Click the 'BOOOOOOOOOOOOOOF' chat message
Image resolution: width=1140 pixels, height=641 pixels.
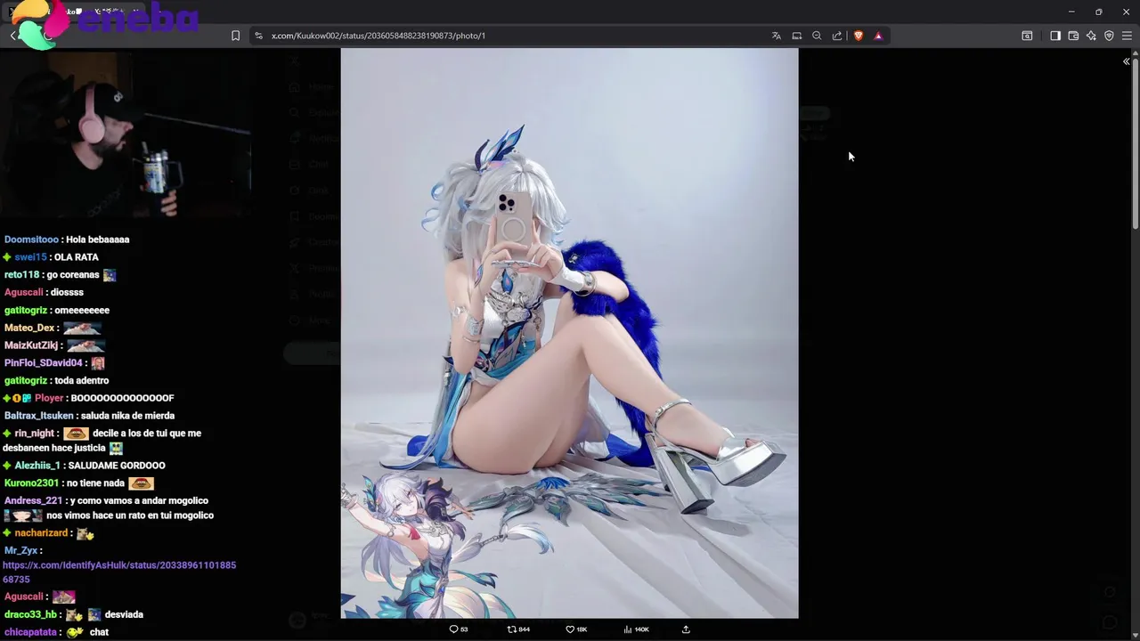(122, 398)
